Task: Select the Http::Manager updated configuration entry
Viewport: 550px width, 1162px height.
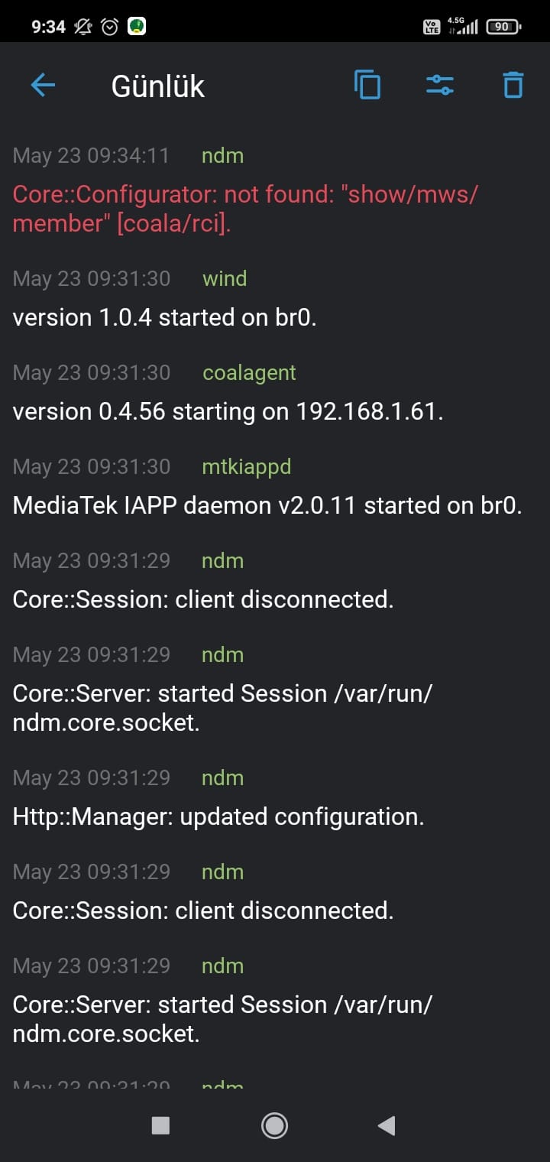Action: pos(275,797)
